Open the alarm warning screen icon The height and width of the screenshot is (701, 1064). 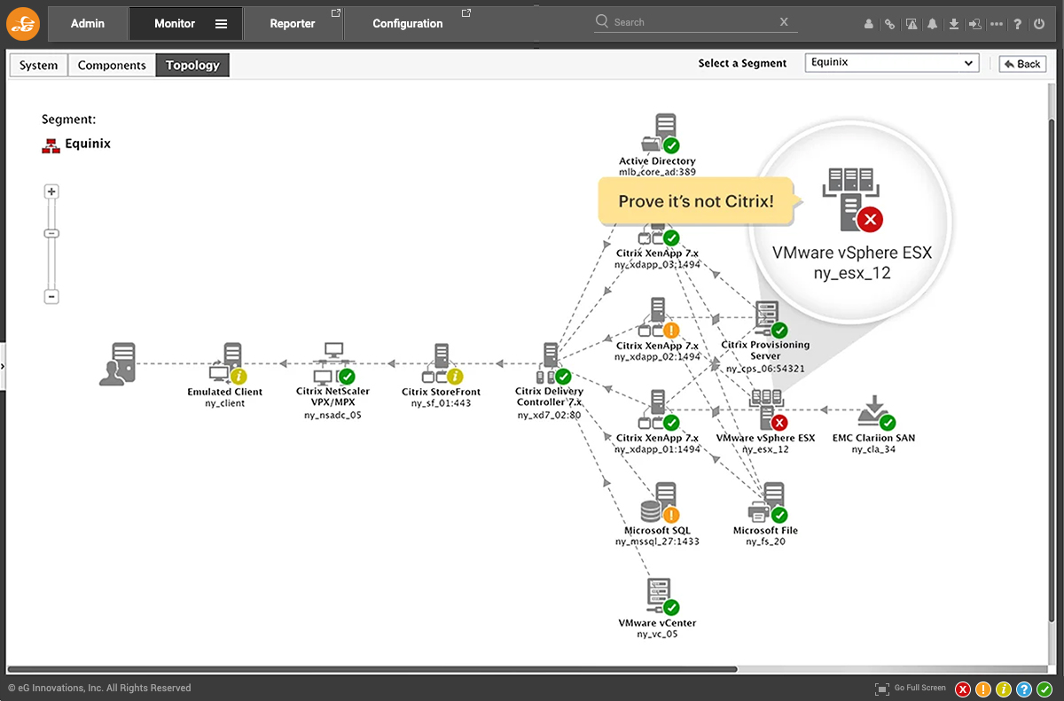(x=911, y=25)
